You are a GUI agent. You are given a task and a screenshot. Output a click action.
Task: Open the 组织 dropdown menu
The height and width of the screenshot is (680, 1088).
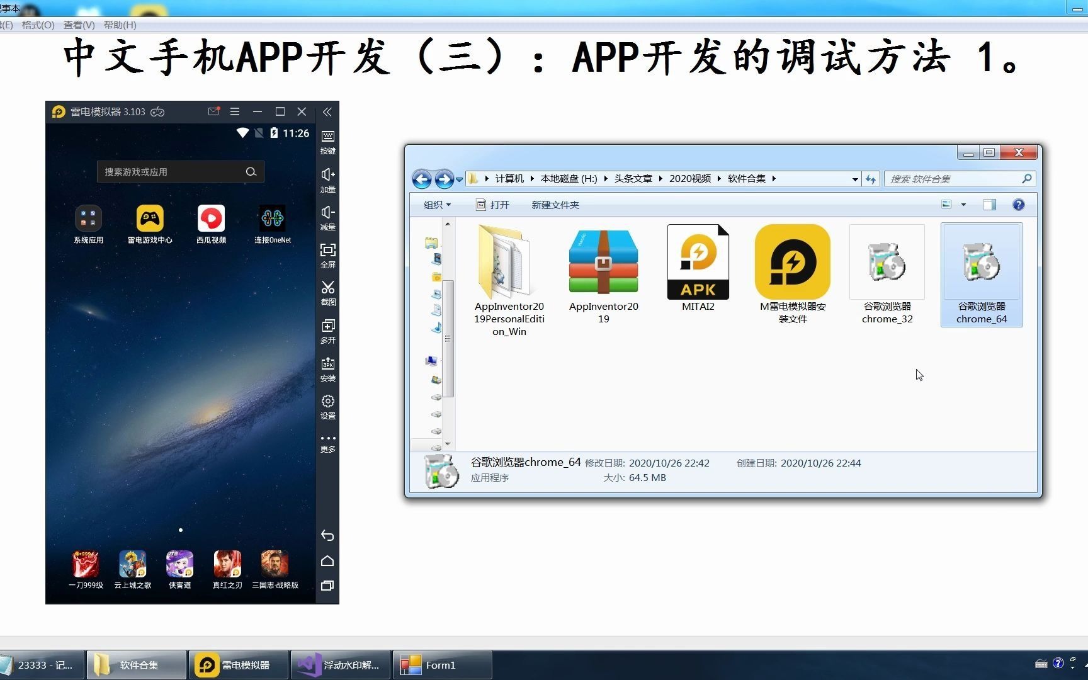[437, 205]
